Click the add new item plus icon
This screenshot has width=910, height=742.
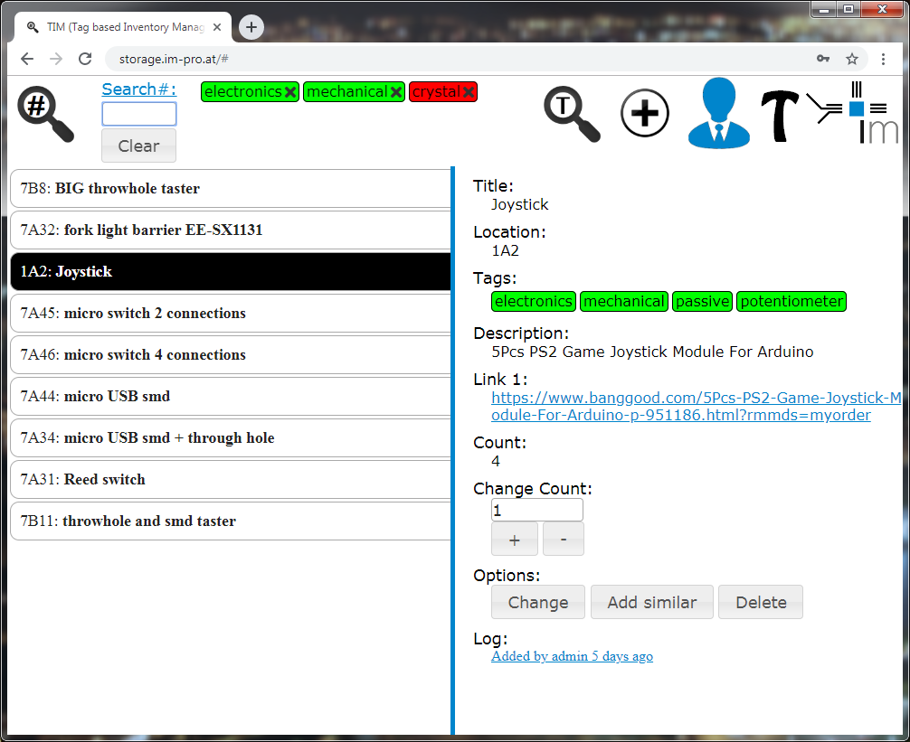tap(644, 113)
